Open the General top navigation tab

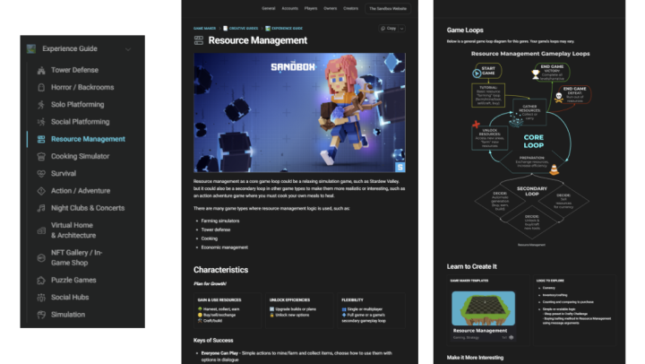[269, 8]
